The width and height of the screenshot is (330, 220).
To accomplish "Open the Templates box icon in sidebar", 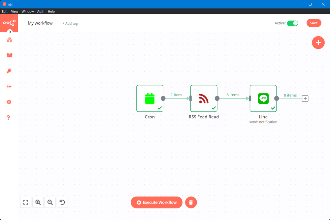I will tap(9, 55).
